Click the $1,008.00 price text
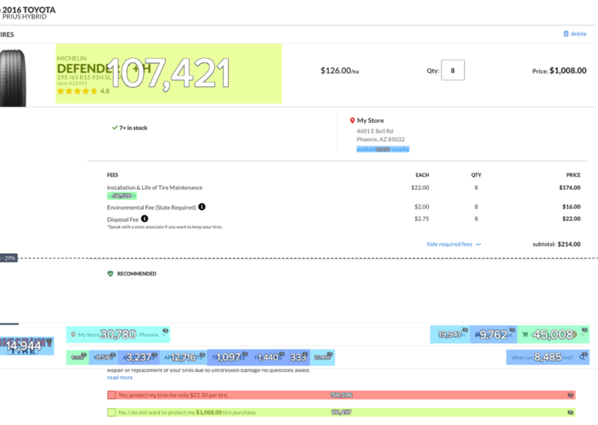This screenshot has width=598, height=425. click(568, 71)
